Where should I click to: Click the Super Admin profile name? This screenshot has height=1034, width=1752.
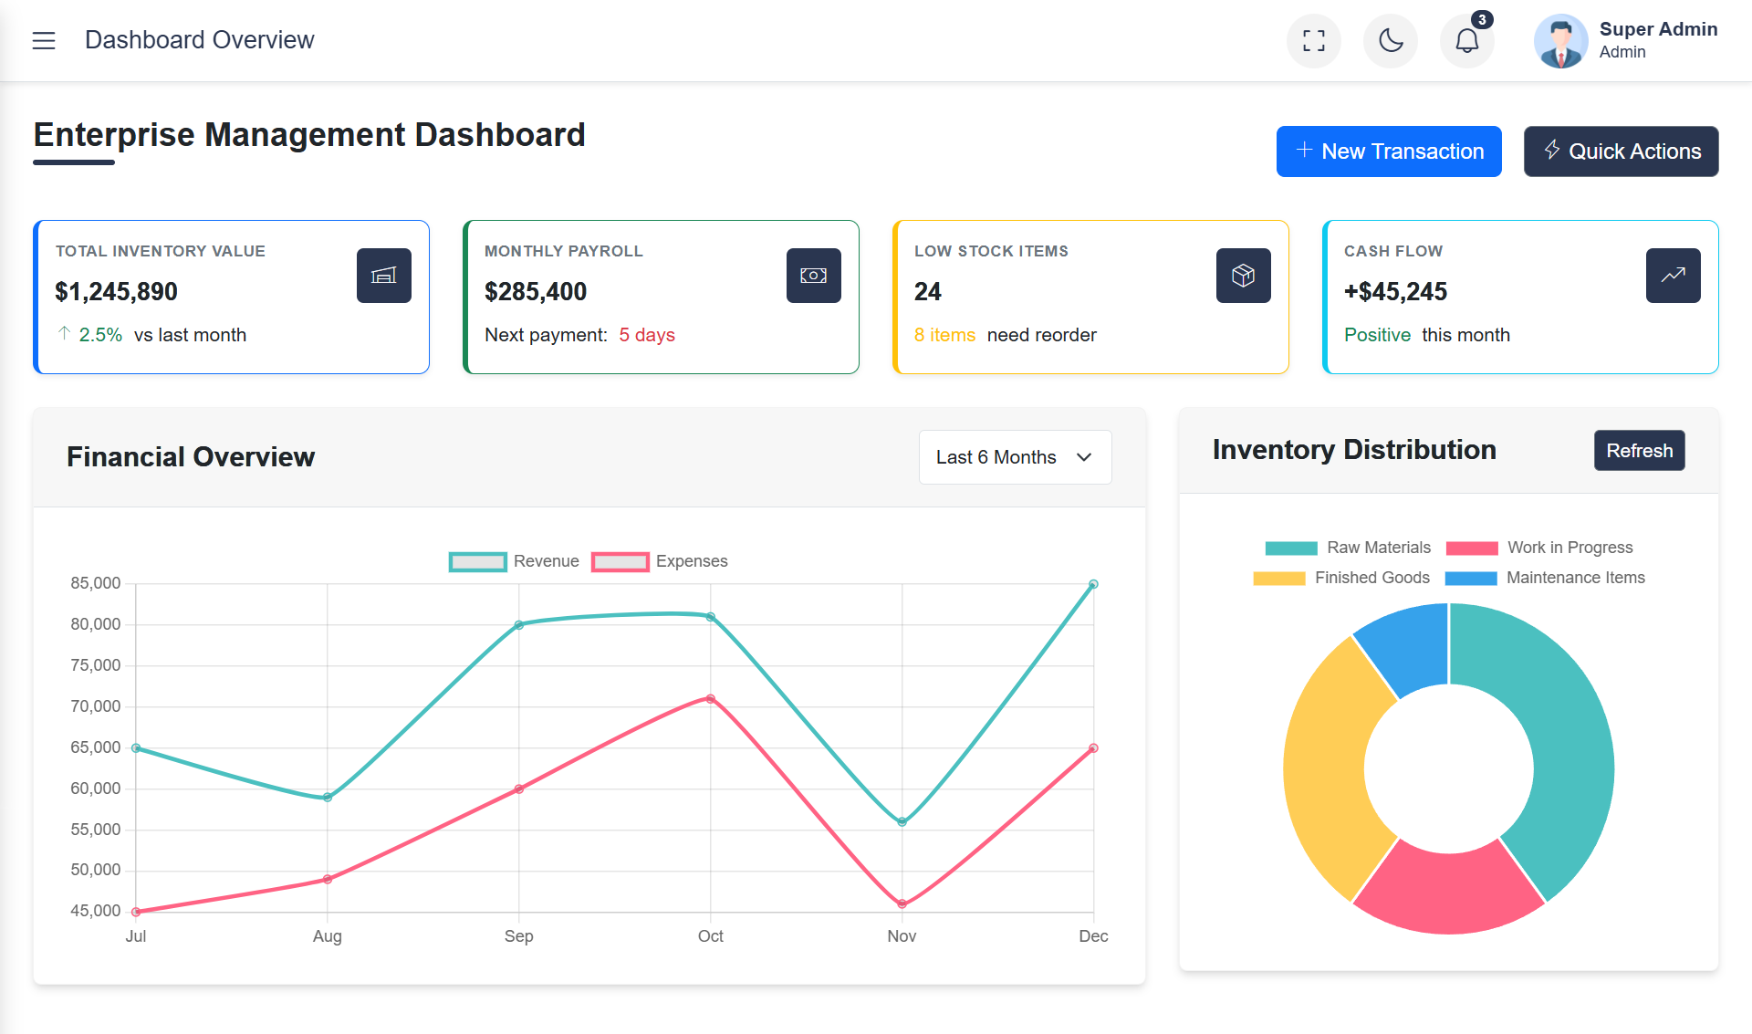[x=1658, y=29]
